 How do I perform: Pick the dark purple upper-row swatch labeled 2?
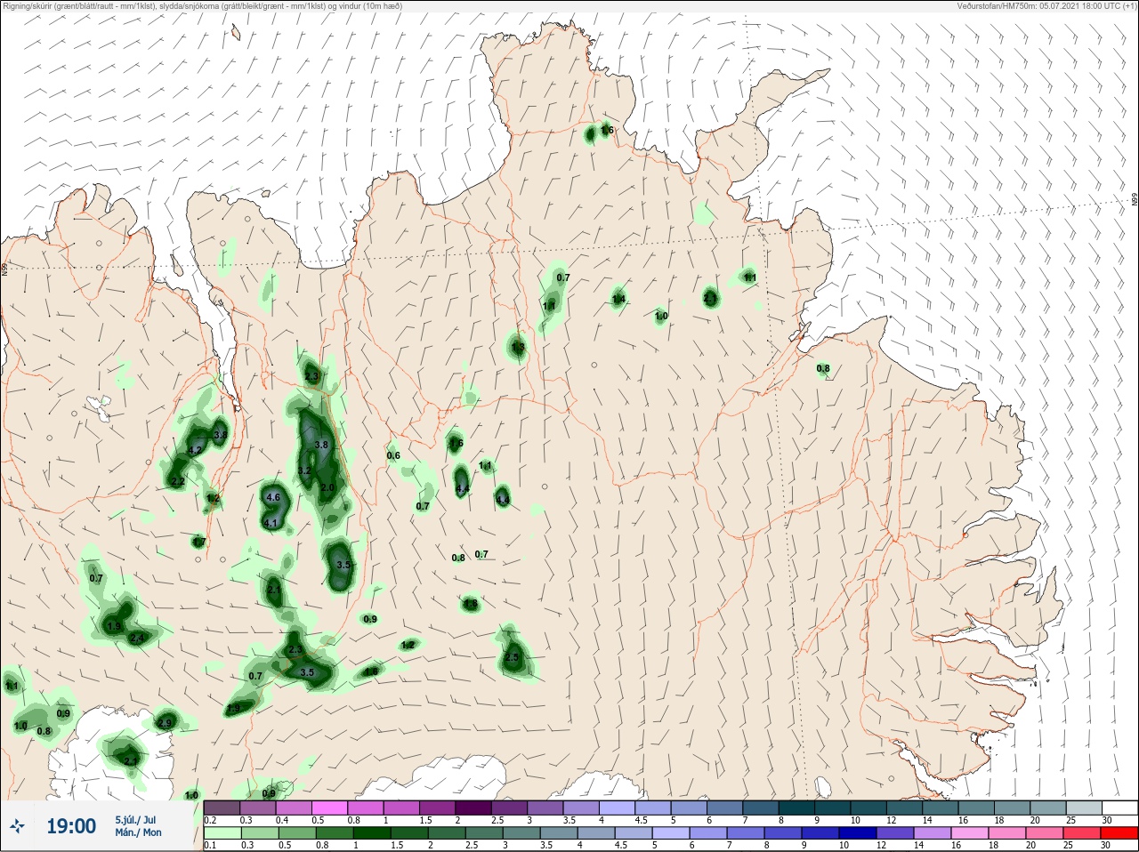pos(473,808)
